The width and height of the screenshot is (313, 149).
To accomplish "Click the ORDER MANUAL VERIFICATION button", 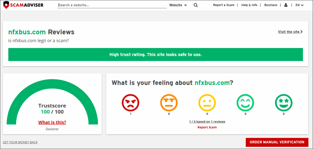I will click(277, 142).
